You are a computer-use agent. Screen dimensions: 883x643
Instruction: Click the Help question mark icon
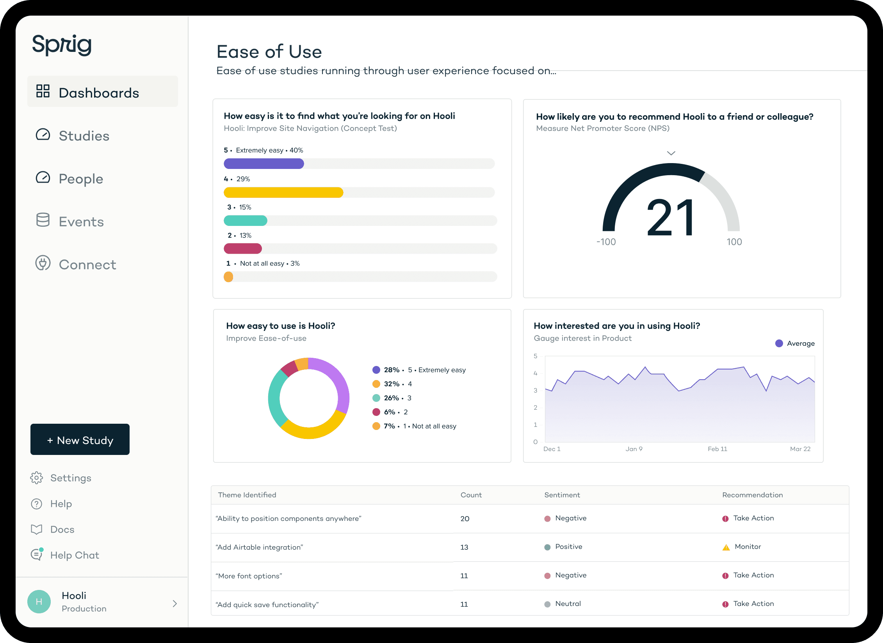[x=37, y=504]
